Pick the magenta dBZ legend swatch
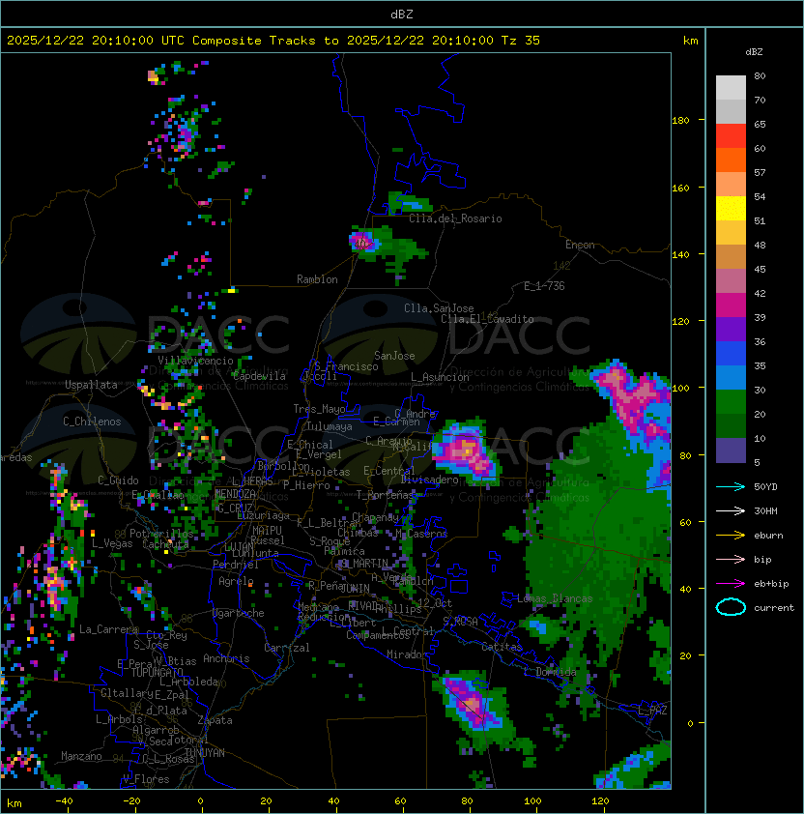Screen dimensions: 804x814 [x=731, y=305]
